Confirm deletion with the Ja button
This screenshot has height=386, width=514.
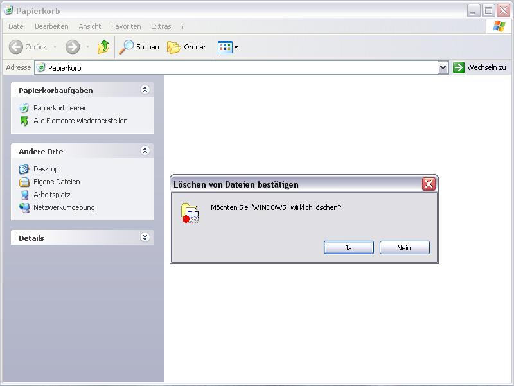click(348, 248)
